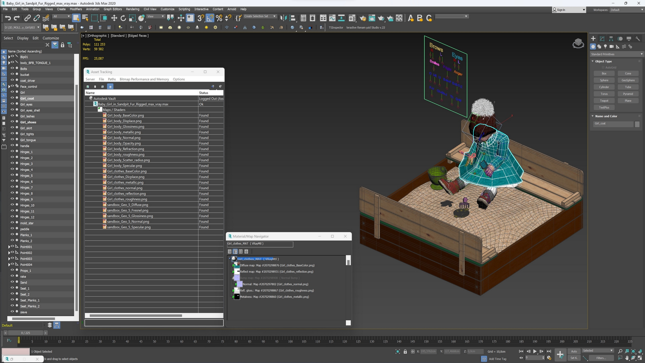
Task: Click the Set Keys plus-key button
Action: [x=560, y=354]
